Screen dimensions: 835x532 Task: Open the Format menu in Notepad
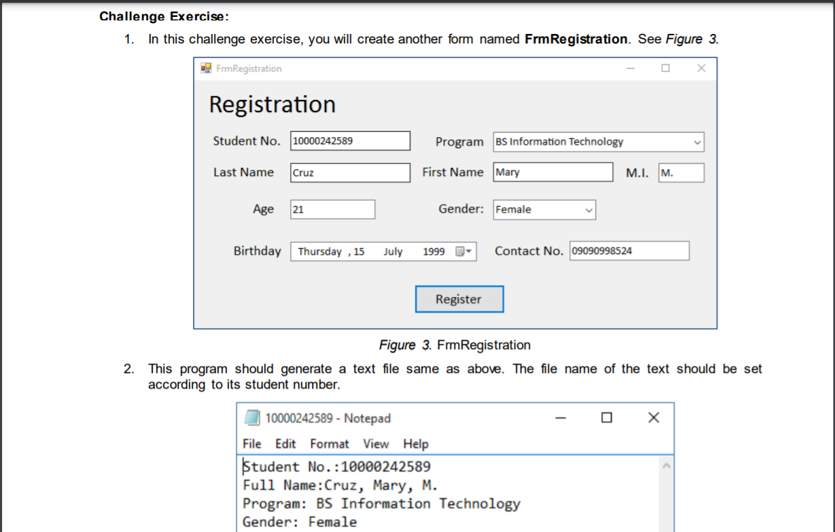coord(330,444)
